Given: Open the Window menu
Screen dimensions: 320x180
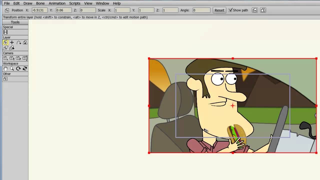Looking at the screenshot, I should (x=102, y=3).
